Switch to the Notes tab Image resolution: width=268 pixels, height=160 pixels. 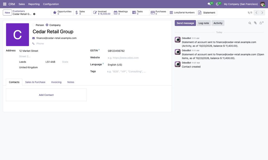pyautogui.click(x=71, y=82)
